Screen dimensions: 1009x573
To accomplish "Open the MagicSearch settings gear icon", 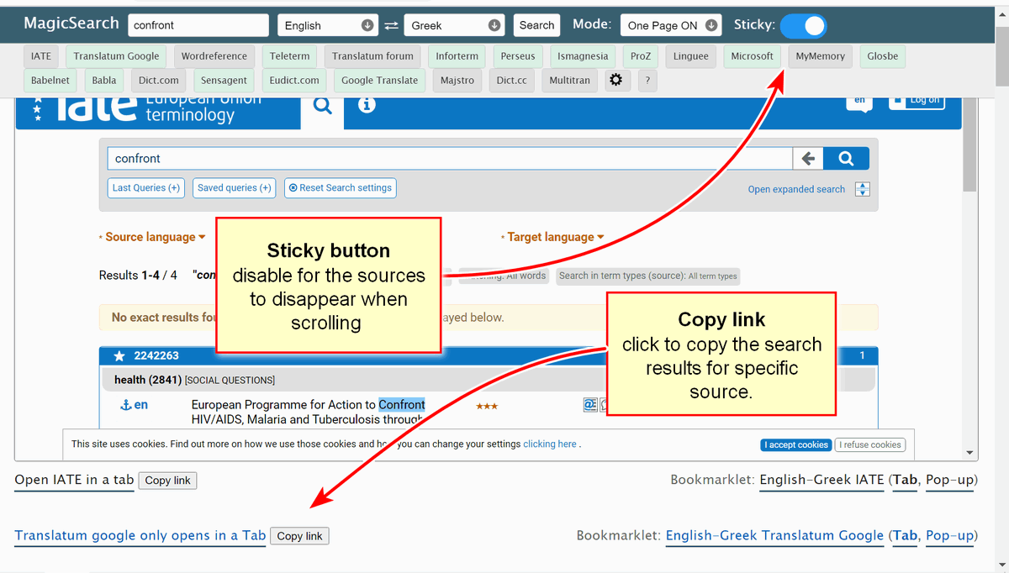I will [x=615, y=80].
